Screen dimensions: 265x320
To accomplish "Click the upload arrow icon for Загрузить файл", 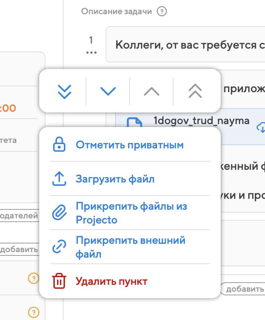I will (58, 179).
